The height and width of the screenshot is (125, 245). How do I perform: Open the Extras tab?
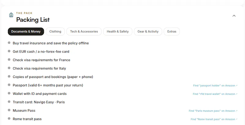[x=172, y=31]
